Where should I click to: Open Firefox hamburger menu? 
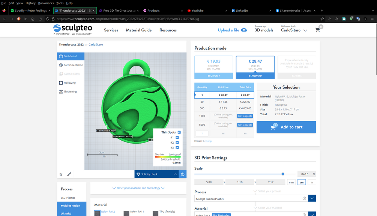click(372, 19)
